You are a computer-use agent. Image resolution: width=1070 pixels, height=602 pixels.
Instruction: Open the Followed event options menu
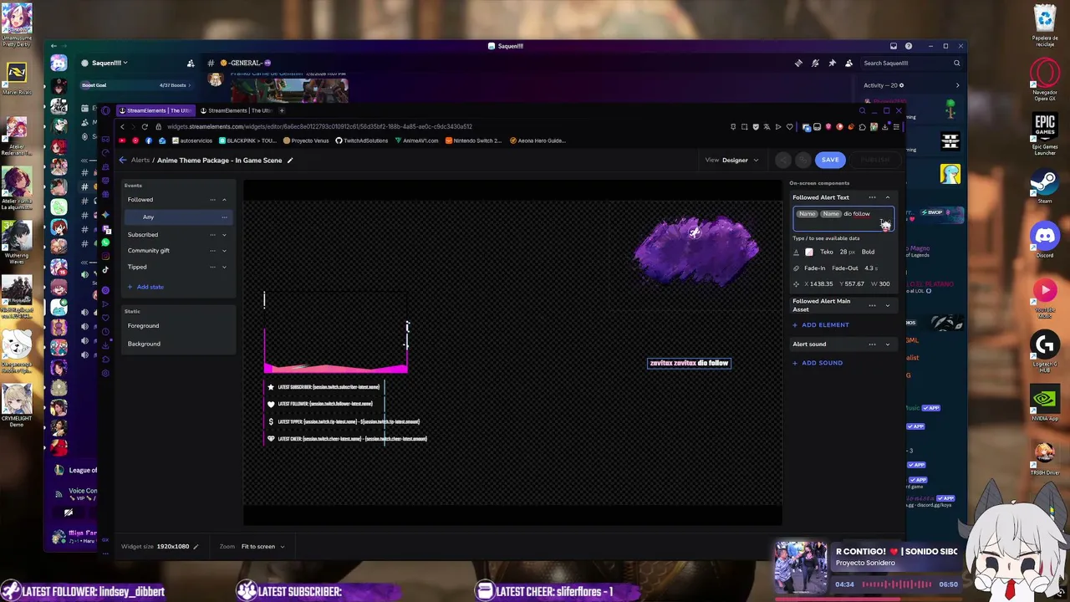212,200
